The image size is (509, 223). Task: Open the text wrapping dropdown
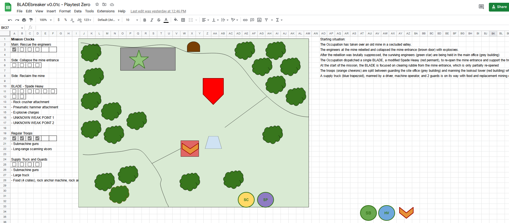(225, 20)
